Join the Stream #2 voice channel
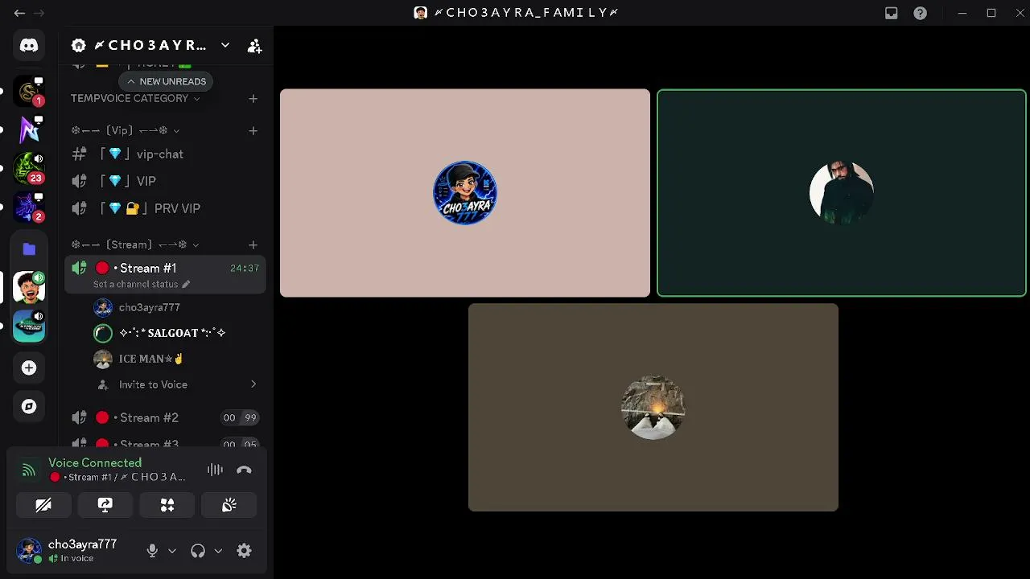 pyautogui.click(x=165, y=417)
